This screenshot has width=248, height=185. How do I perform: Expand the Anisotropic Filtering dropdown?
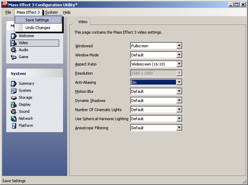pyautogui.click(x=156, y=128)
